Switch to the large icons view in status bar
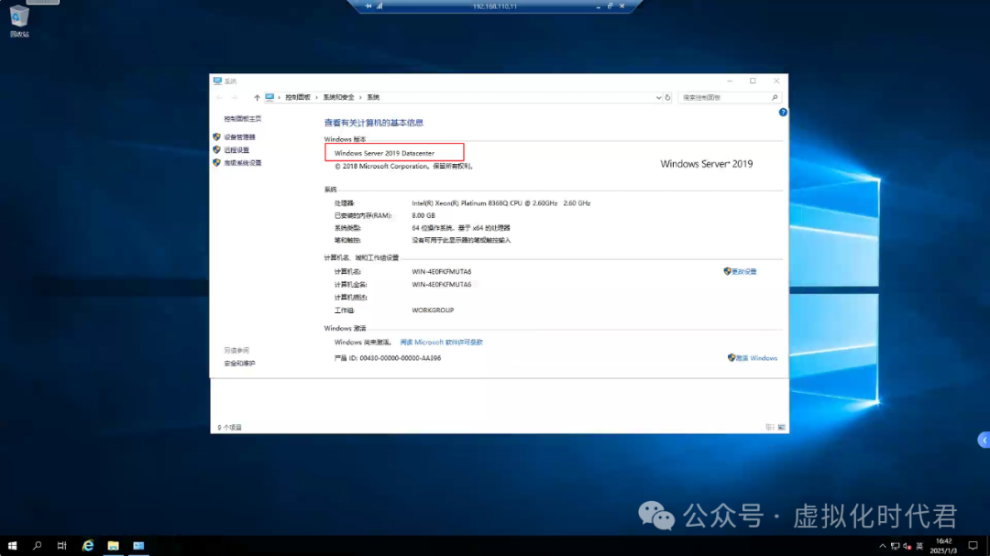The height and width of the screenshot is (556, 990). click(x=782, y=427)
